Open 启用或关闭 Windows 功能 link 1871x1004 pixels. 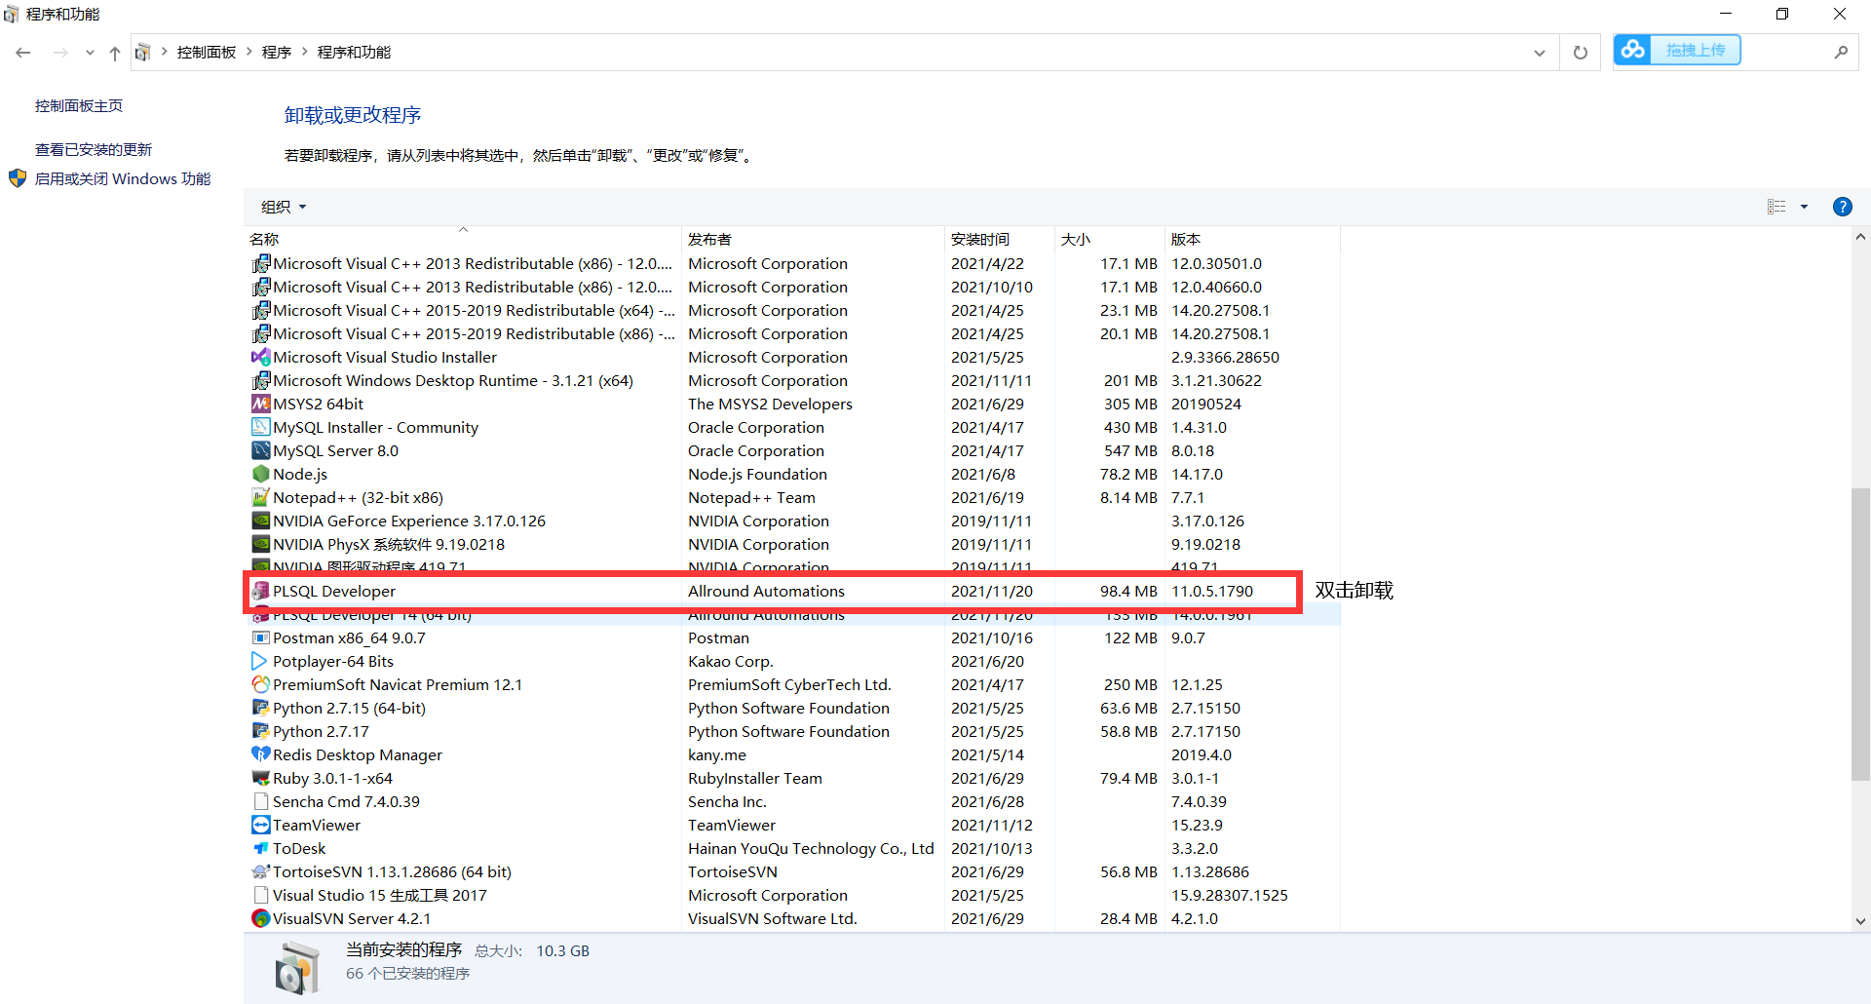[123, 178]
